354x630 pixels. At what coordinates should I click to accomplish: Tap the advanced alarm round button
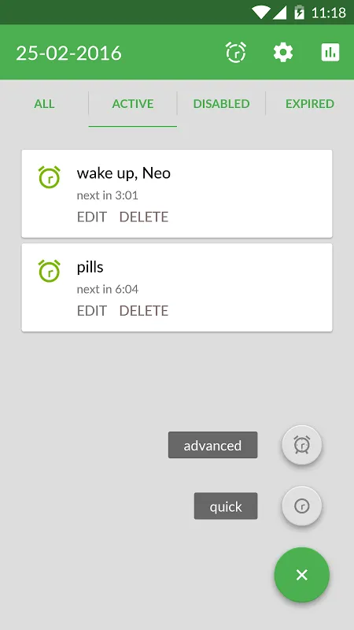(x=302, y=445)
